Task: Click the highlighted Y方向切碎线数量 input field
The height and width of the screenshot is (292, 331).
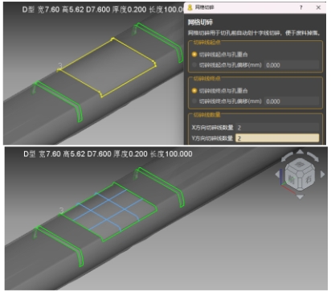Action: 277,138
